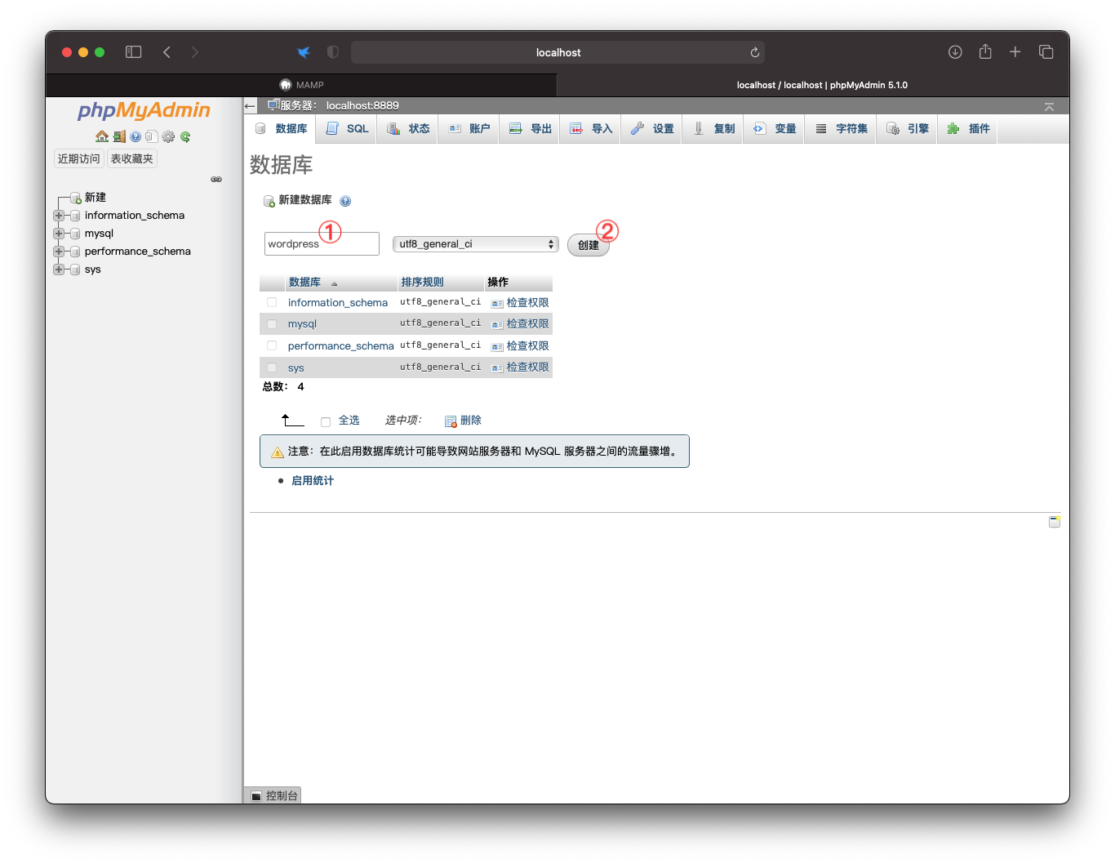Switch to the SQL tab

click(348, 129)
